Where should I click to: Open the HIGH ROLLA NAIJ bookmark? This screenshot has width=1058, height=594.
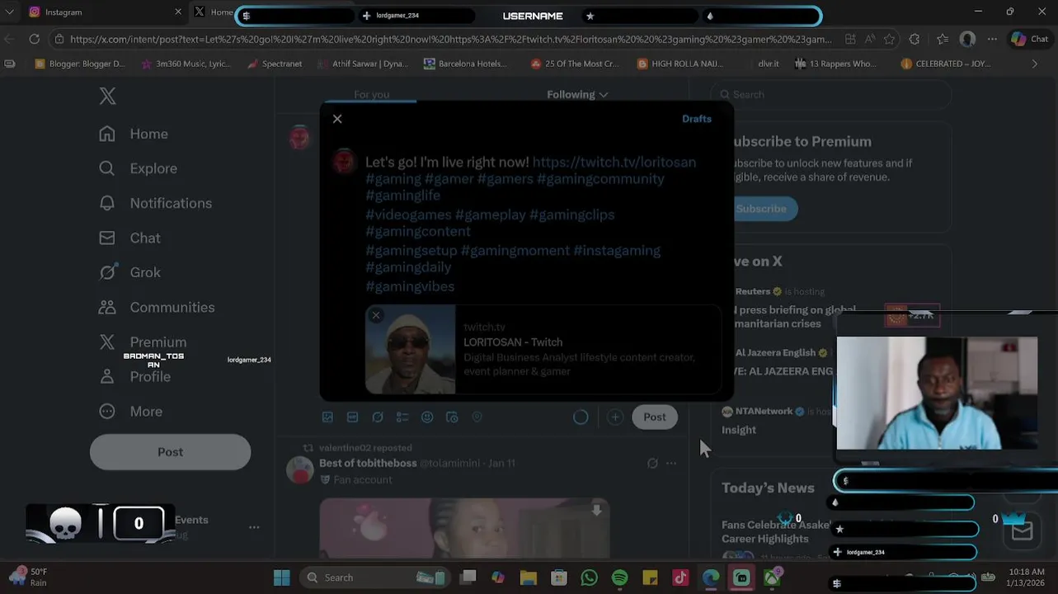tap(680, 64)
